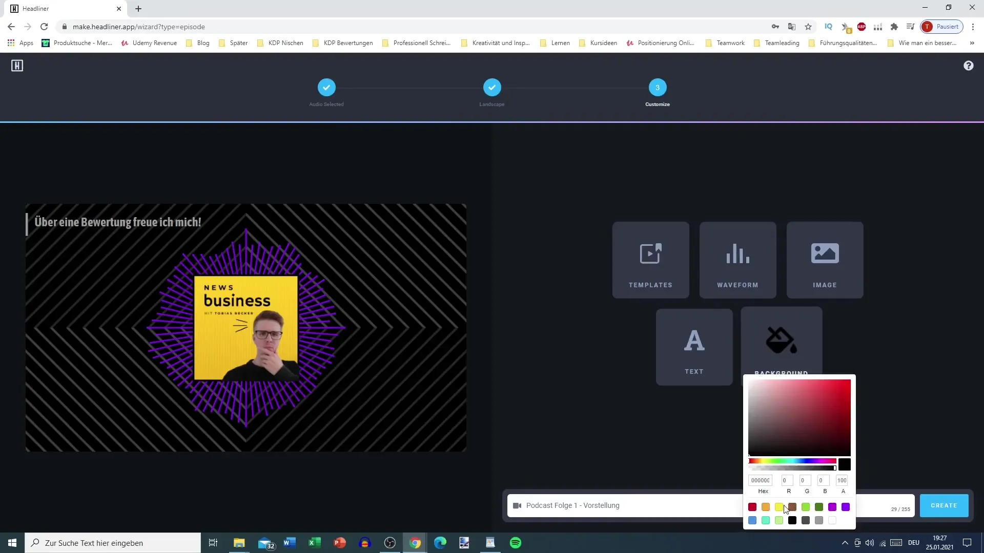The height and width of the screenshot is (553, 984).
Task: Open the Windows Start menu
Action: click(x=12, y=543)
